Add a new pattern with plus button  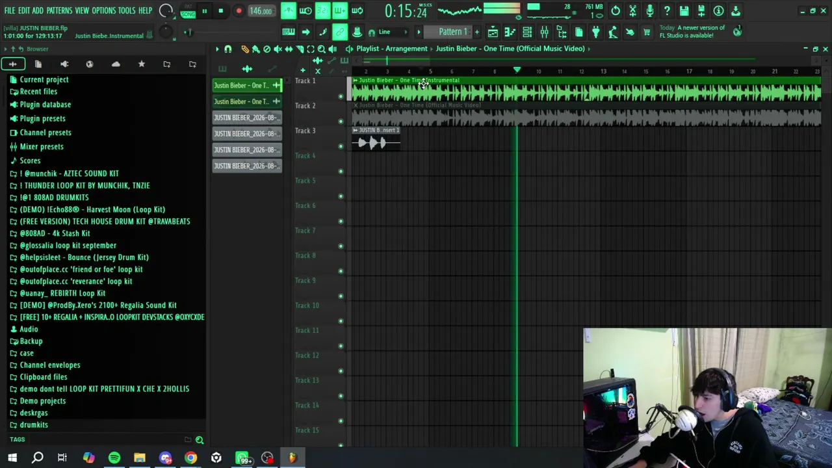click(x=477, y=32)
